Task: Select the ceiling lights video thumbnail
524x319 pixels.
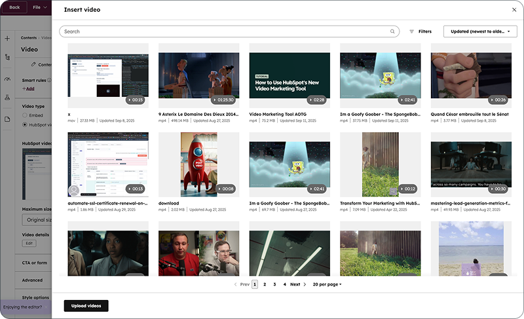Action: point(290,253)
